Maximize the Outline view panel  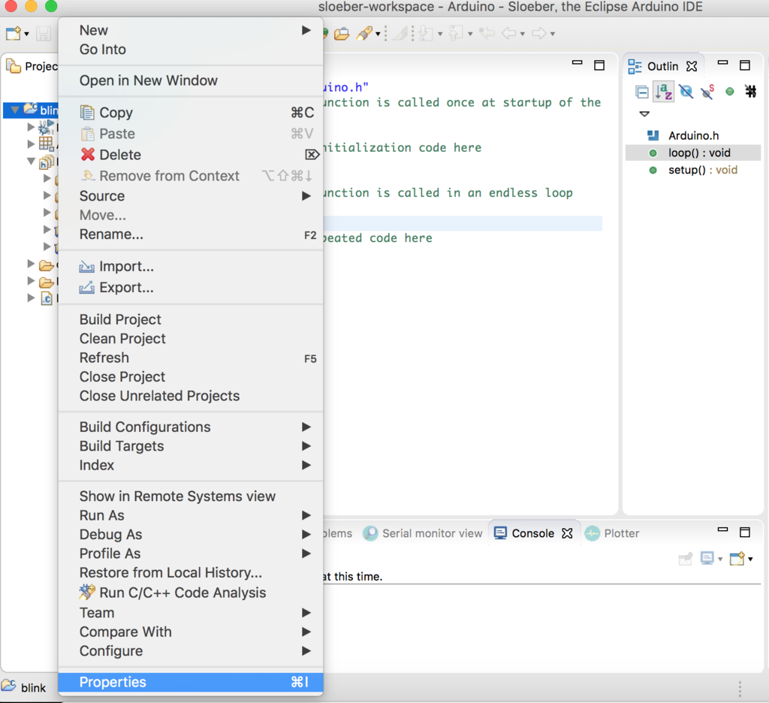[745, 65]
